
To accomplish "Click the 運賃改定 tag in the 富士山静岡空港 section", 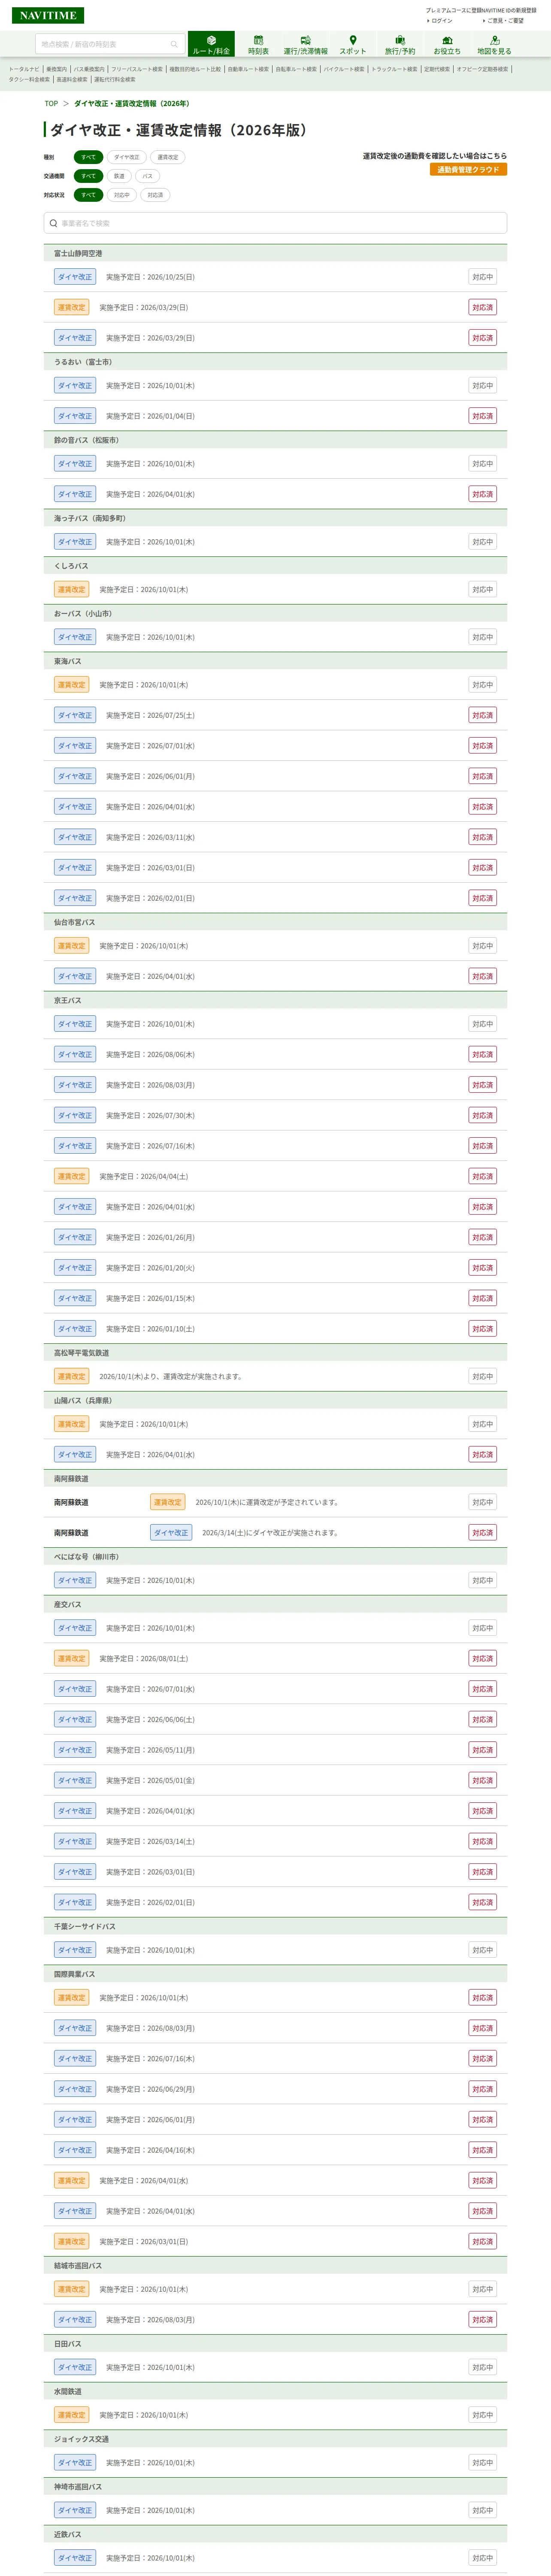I will (x=71, y=307).
